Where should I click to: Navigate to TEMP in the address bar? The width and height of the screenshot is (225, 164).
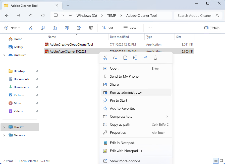111,16
